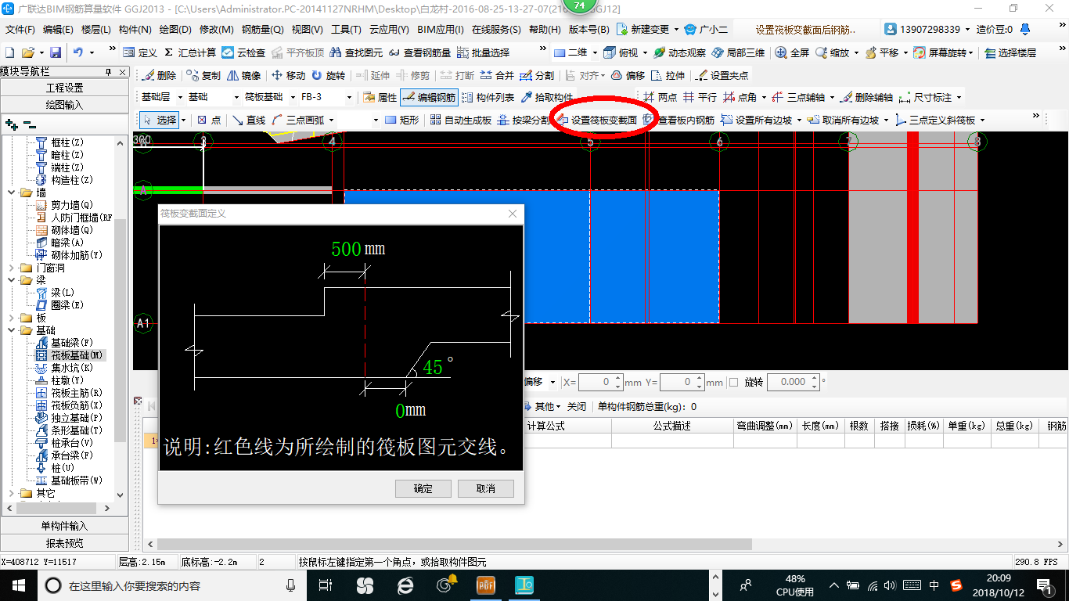Click the 合并 merge tool
The height and width of the screenshot is (601, 1069).
click(x=497, y=75)
